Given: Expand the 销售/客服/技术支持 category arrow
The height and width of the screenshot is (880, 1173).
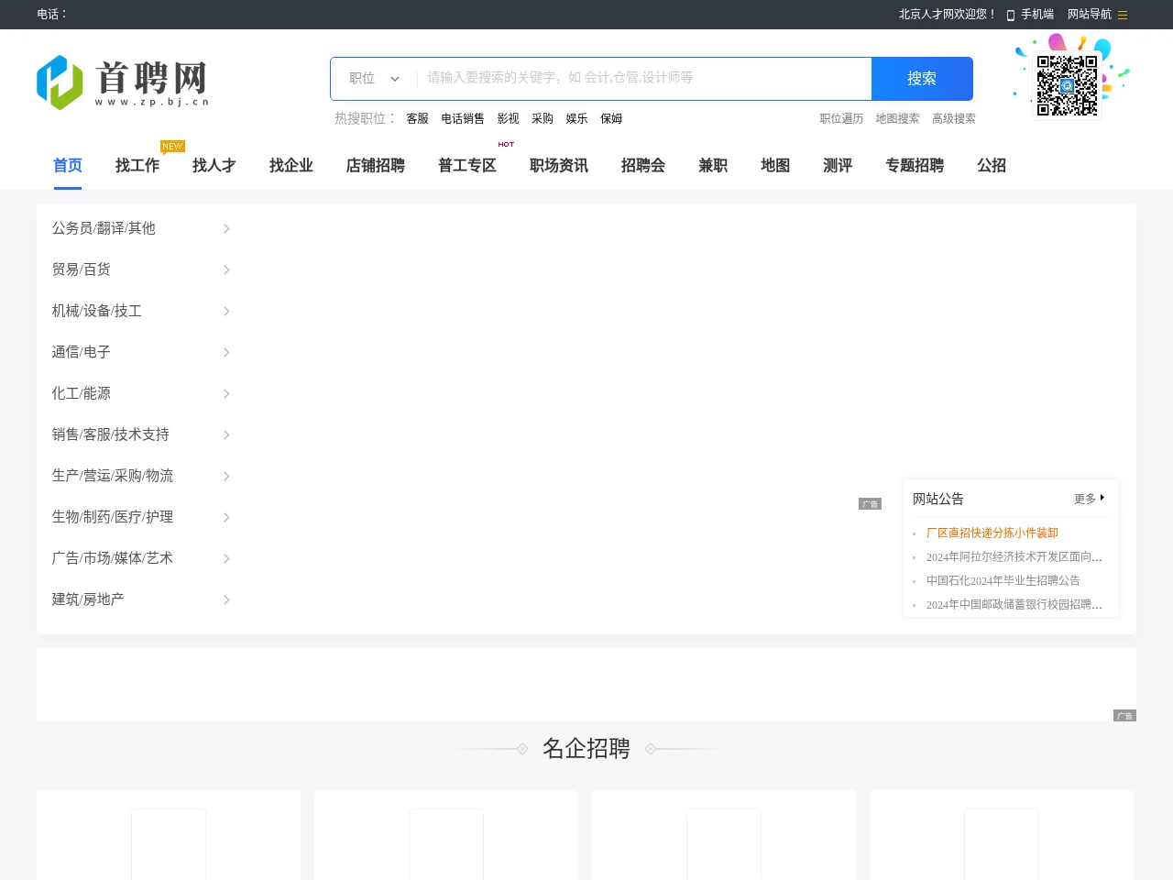Looking at the screenshot, I should [226, 434].
